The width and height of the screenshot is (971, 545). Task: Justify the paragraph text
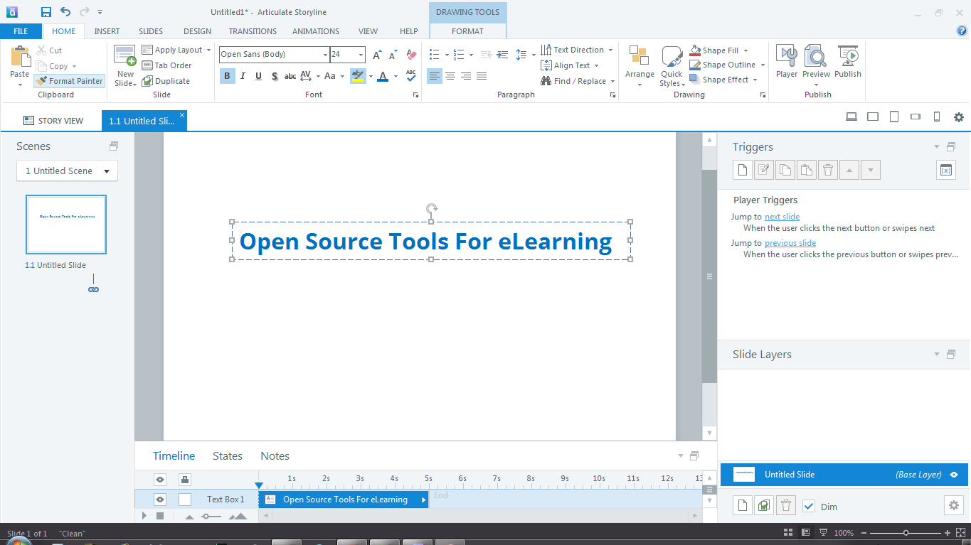(x=482, y=76)
